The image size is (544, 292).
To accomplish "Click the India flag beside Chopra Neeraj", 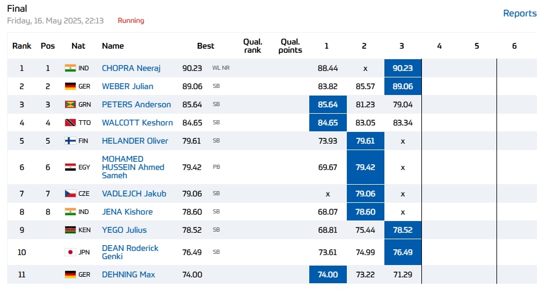I will [70, 68].
